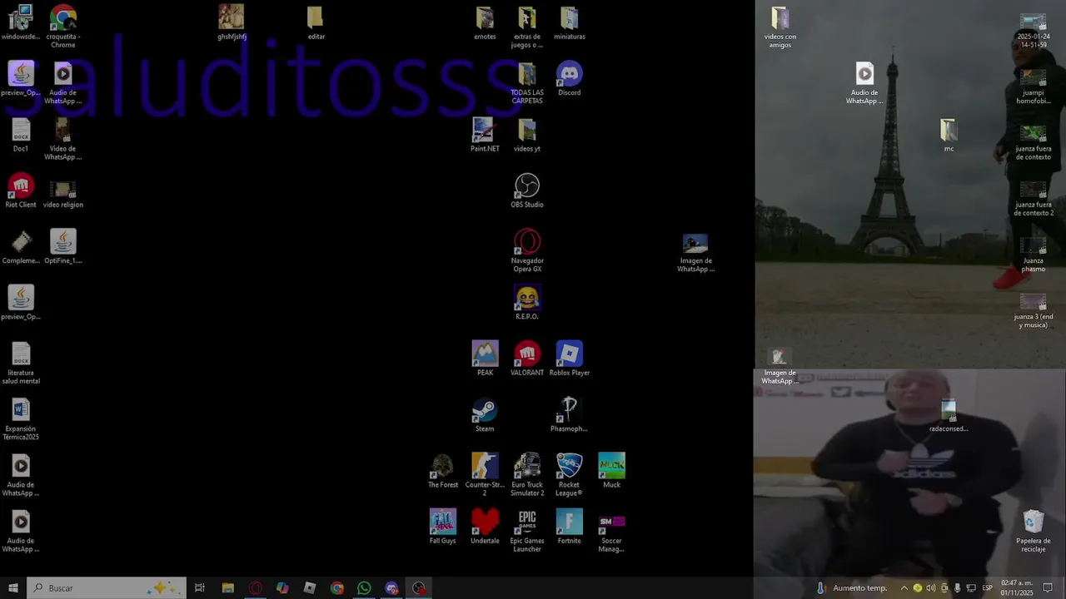1066x599 pixels.
Task: Select the mc folder
Action: [x=949, y=135]
